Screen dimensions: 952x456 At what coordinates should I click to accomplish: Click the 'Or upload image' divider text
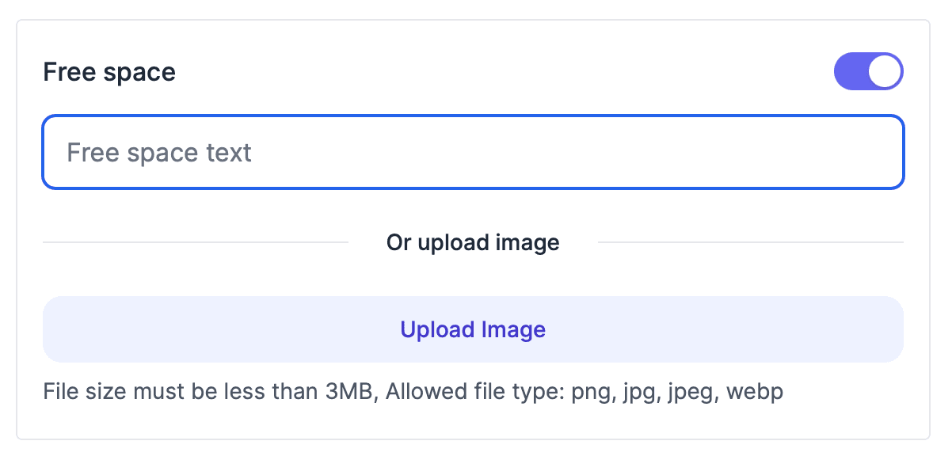(x=473, y=242)
